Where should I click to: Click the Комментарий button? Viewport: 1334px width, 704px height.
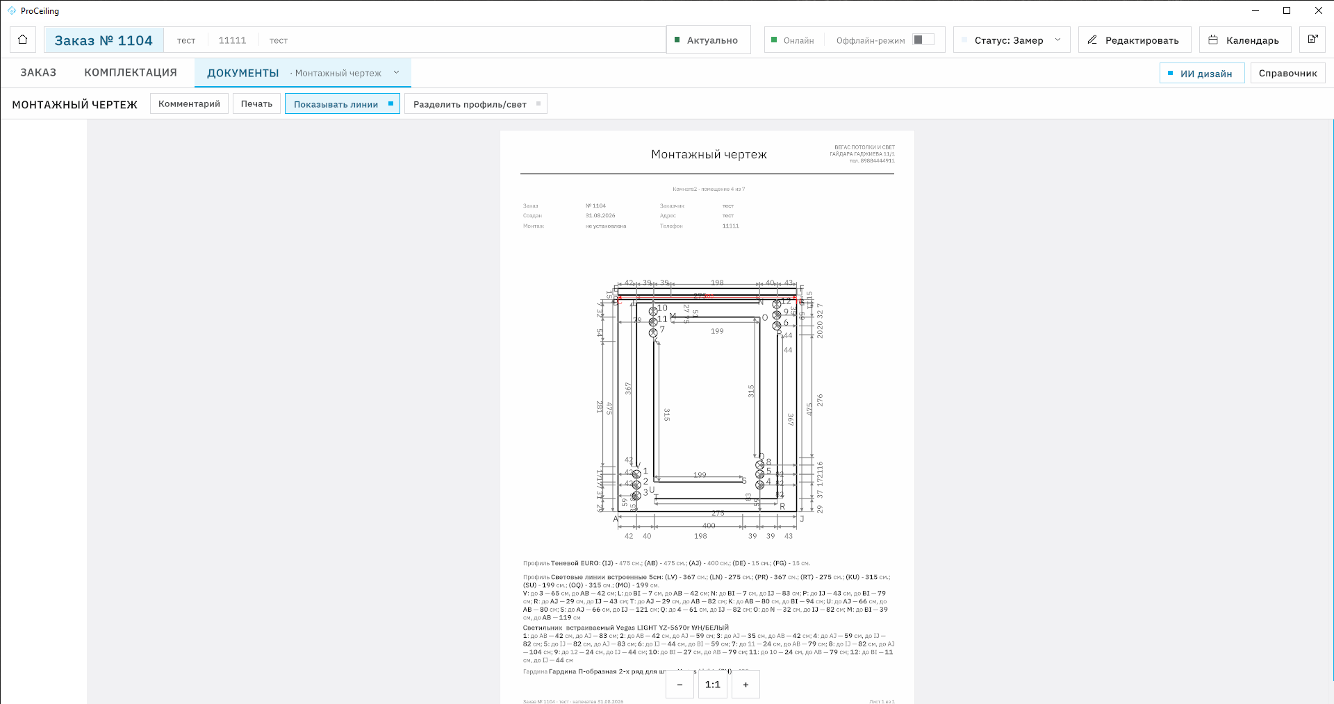point(189,103)
